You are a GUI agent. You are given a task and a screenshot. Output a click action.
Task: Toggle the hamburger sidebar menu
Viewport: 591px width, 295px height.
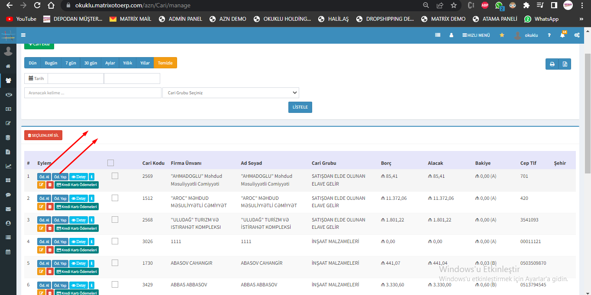coord(23,35)
